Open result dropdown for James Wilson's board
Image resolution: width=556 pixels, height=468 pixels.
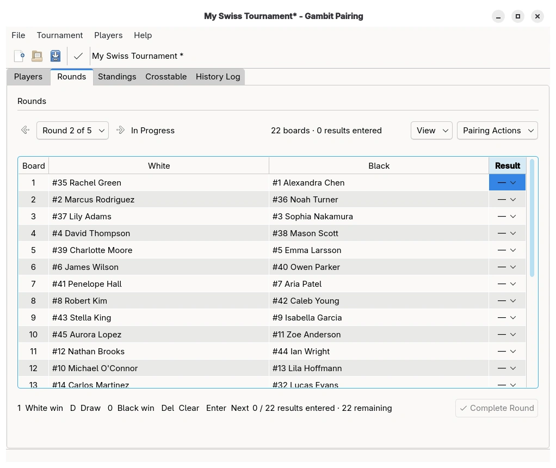tap(507, 267)
